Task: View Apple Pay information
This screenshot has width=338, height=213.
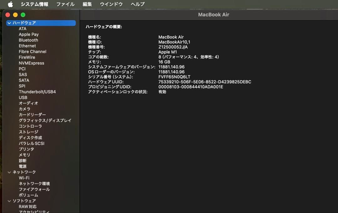Action: (28, 34)
